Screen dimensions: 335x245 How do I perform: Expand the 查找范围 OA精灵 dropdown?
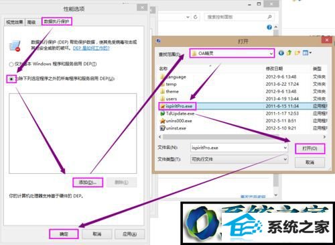point(271,54)
